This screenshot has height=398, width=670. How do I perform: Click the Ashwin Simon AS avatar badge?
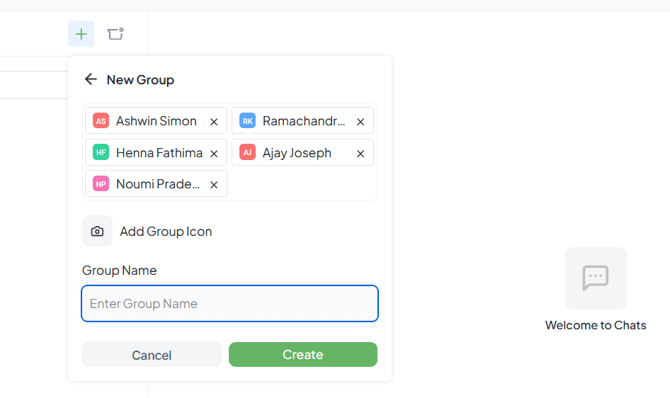[x=101, y=121]
